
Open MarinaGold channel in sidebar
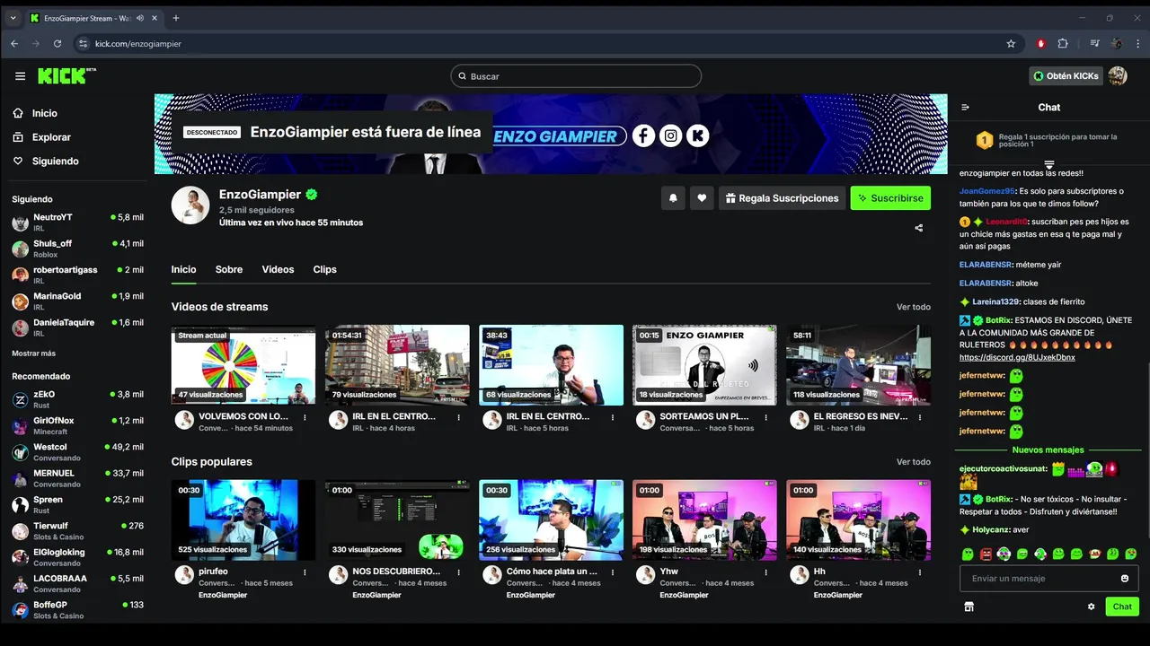[x=78, y=301]
